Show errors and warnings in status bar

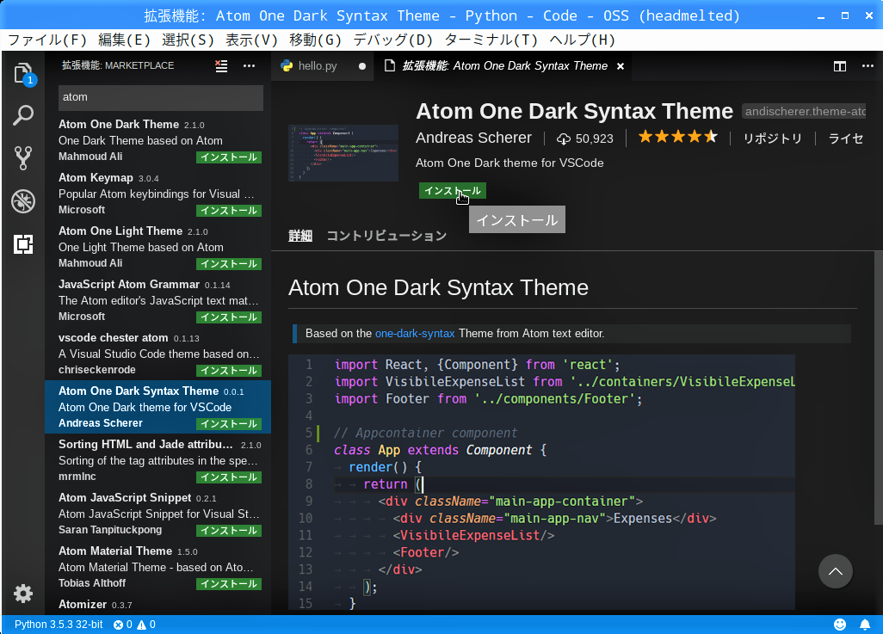tap(134, 625)
